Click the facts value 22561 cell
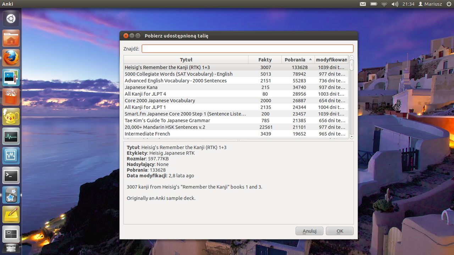 click(x=266, y=127)
